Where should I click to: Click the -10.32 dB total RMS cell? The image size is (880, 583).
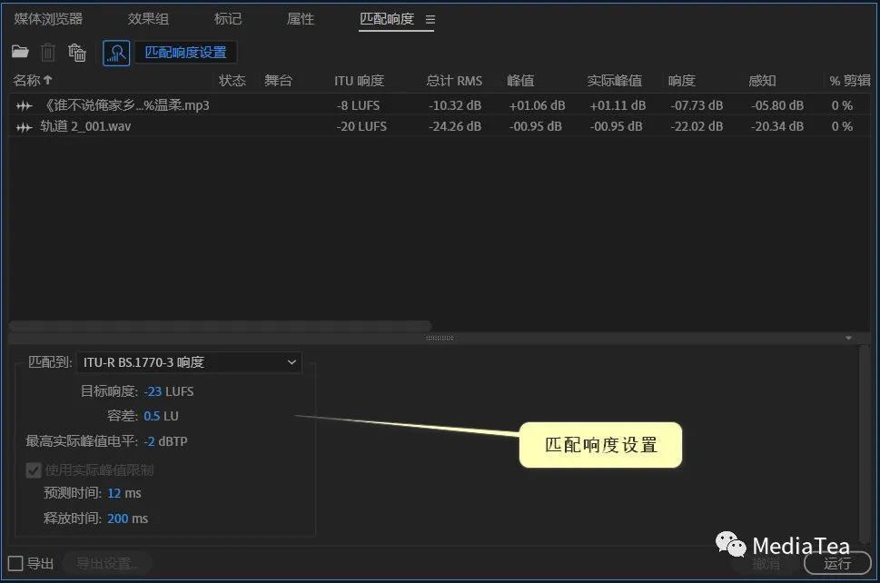coord(455,105)
